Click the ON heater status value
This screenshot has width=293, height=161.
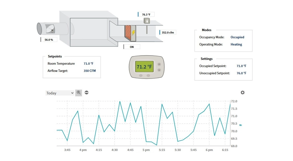(132, 47)
